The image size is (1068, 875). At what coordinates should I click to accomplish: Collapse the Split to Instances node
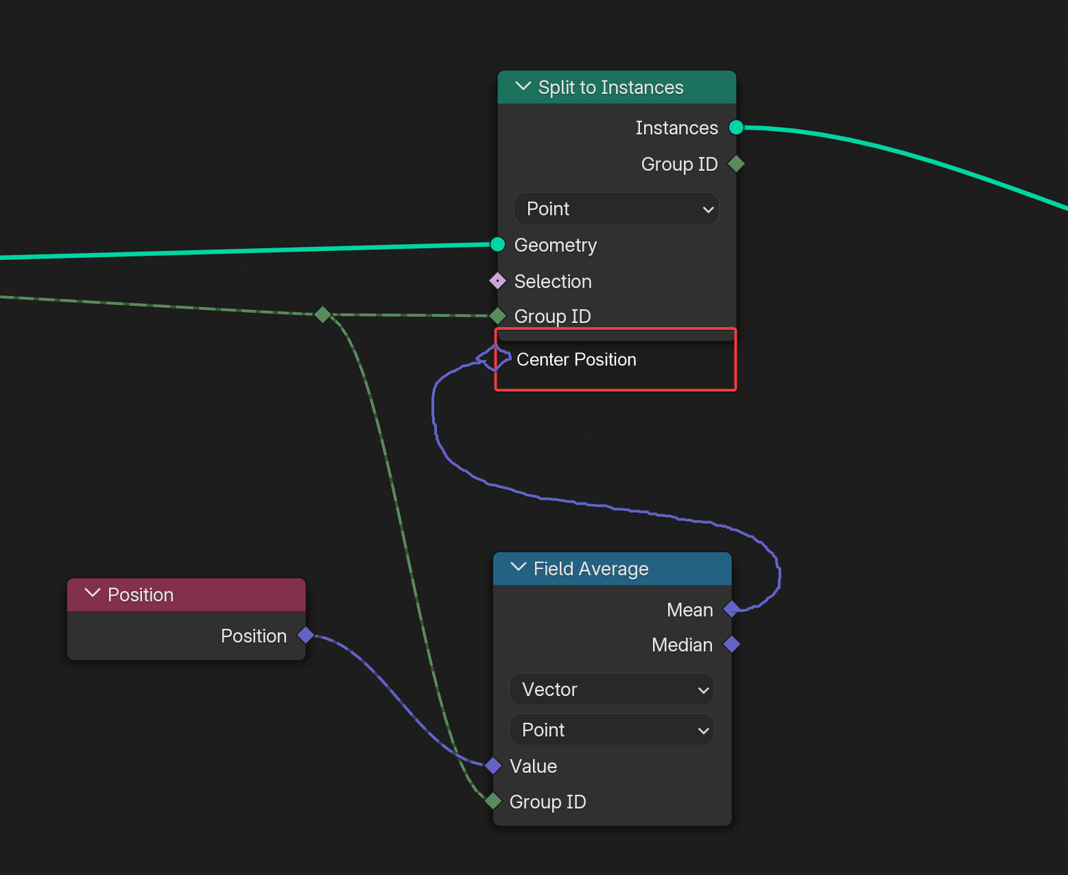523,86
